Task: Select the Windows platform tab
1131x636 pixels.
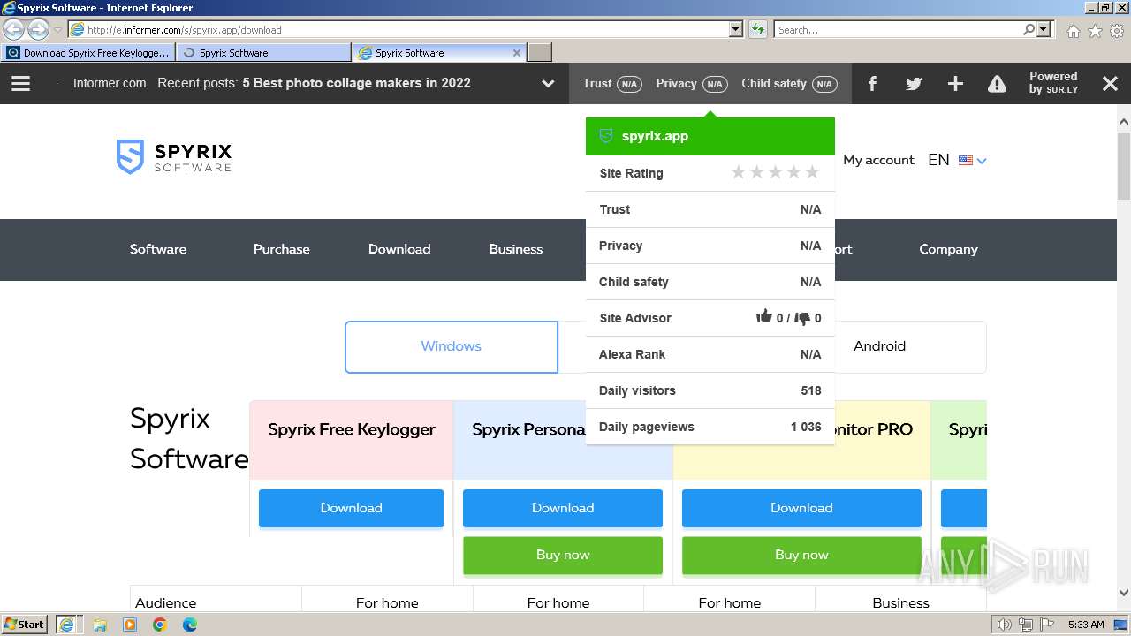Action: [452, 346]
